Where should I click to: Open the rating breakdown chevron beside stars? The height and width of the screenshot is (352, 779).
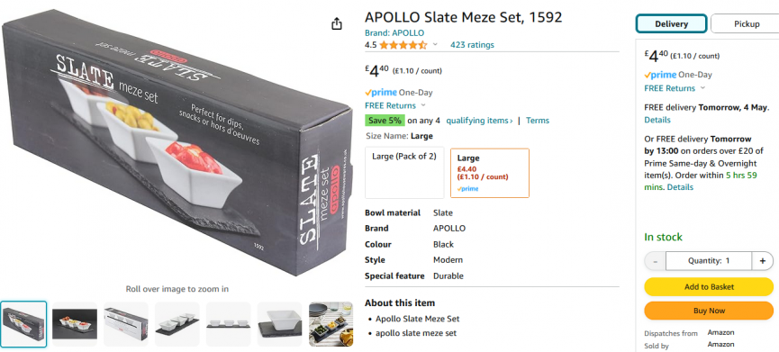pyautogui.click(x=435, y=45)
